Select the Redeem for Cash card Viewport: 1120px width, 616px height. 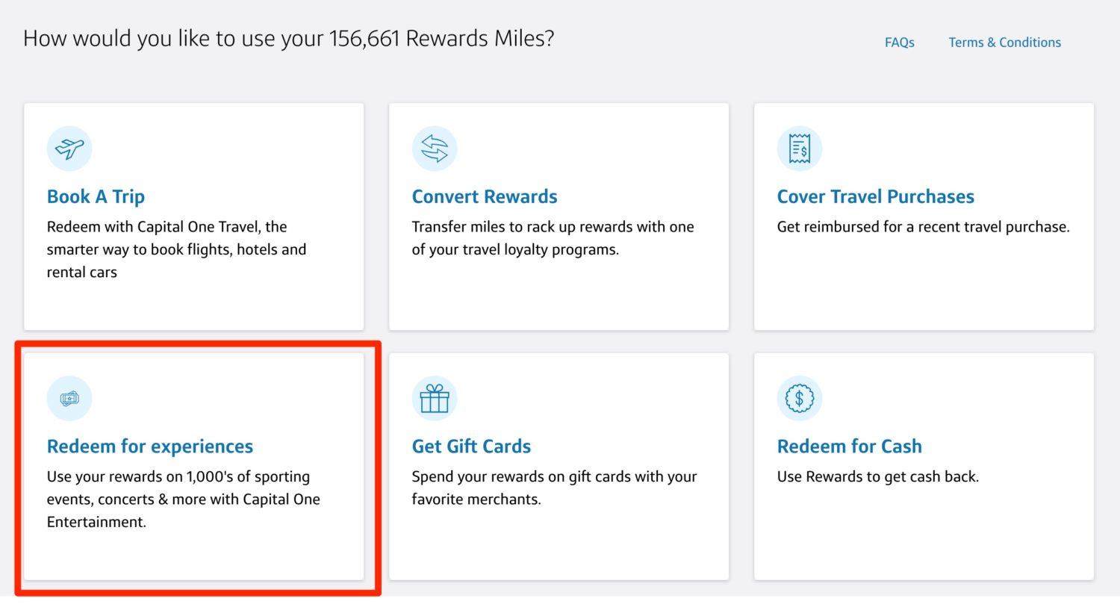924,467
